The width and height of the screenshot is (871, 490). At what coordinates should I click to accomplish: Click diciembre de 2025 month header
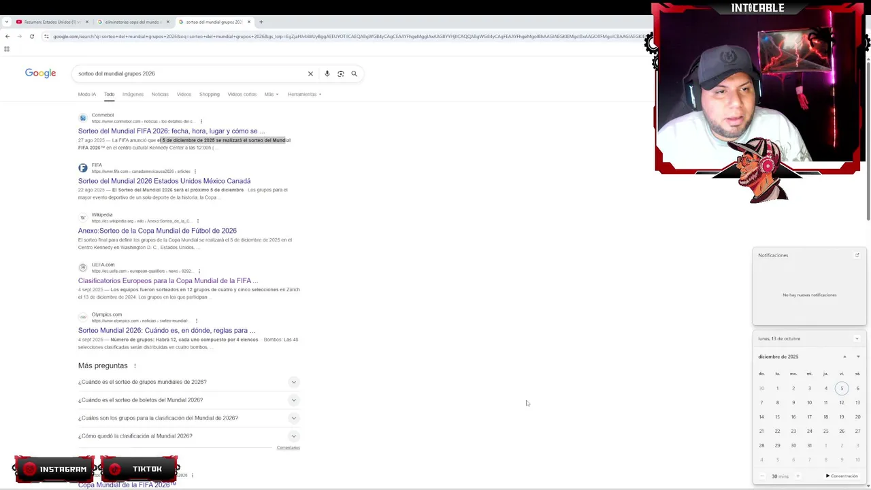(778, 357)
